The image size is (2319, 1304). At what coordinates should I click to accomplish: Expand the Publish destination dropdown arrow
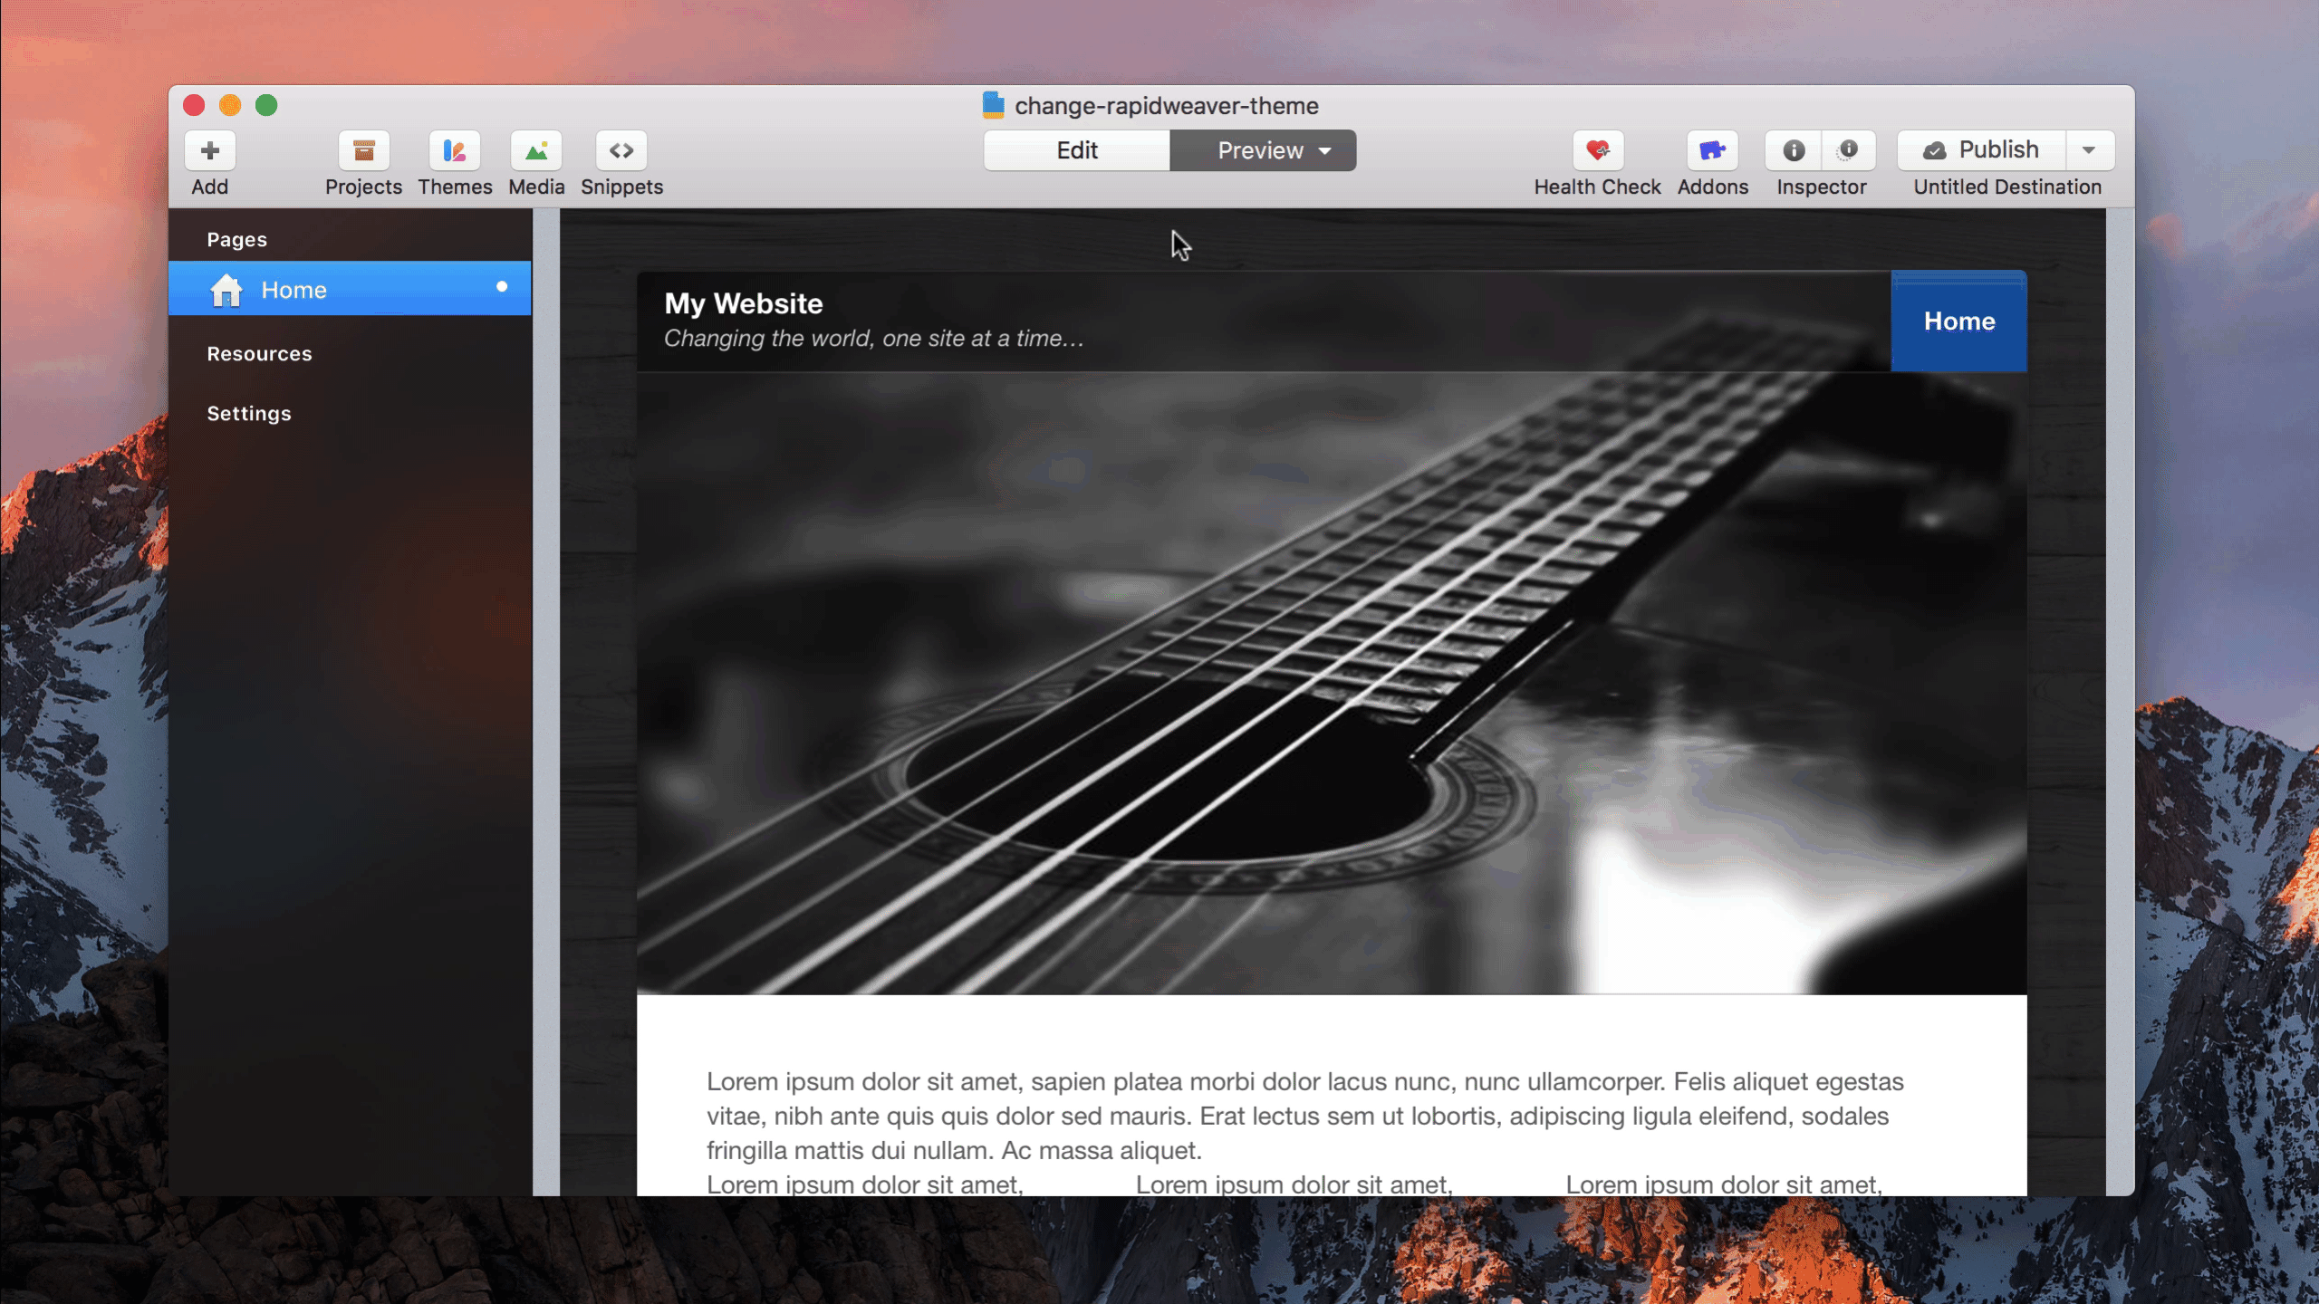click(2089, 150)
